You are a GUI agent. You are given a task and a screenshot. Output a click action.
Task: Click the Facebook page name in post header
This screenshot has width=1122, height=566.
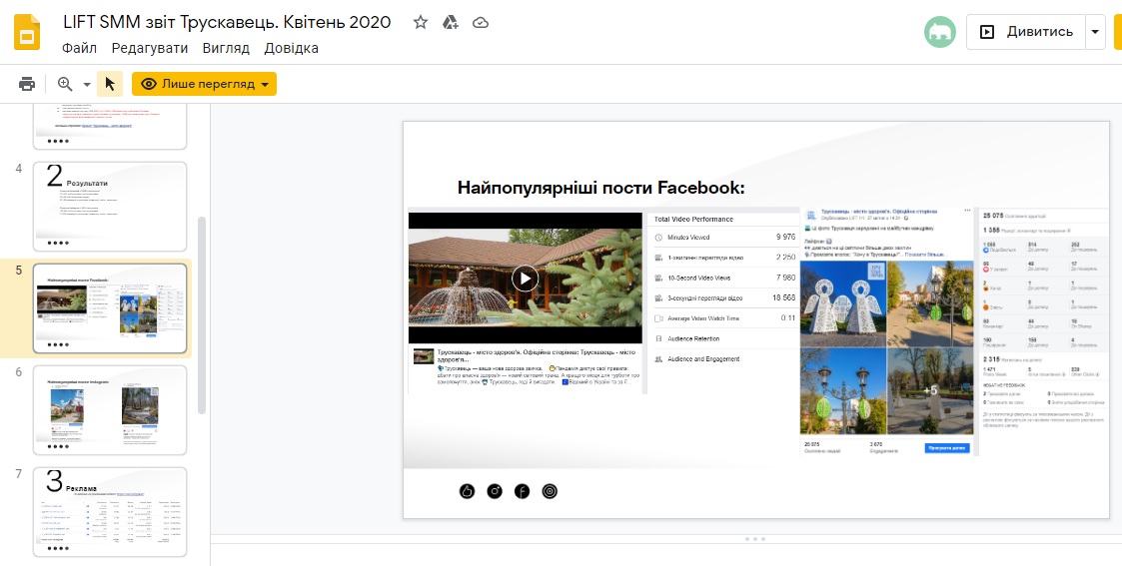pos(877,213)
